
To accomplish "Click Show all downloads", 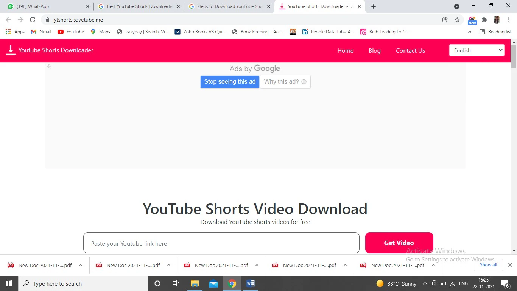I will [x=489, y=265].
